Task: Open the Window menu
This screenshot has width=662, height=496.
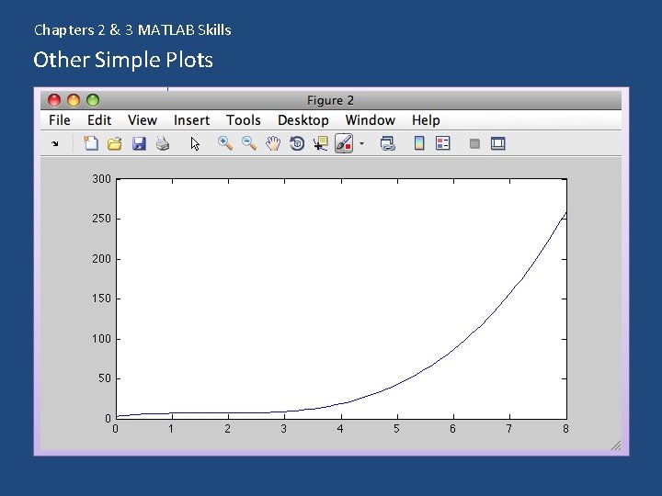Action: tap(371, 120)
